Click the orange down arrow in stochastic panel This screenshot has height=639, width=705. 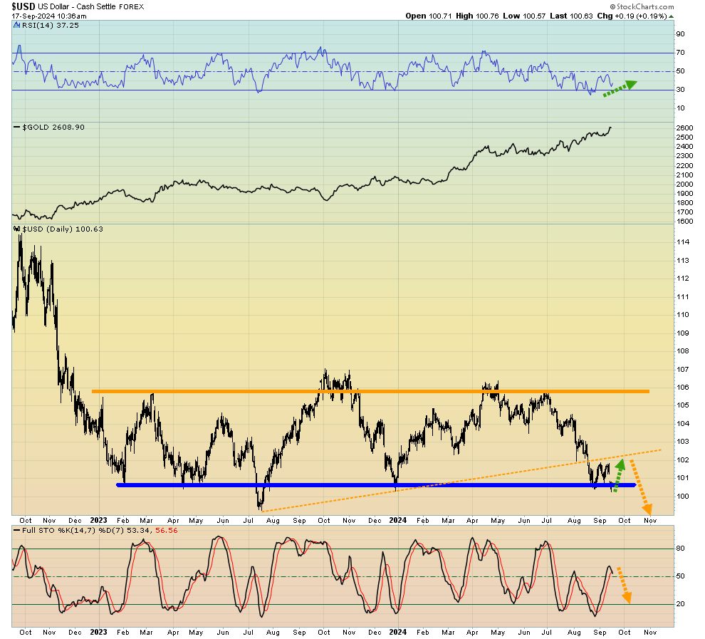622,584
